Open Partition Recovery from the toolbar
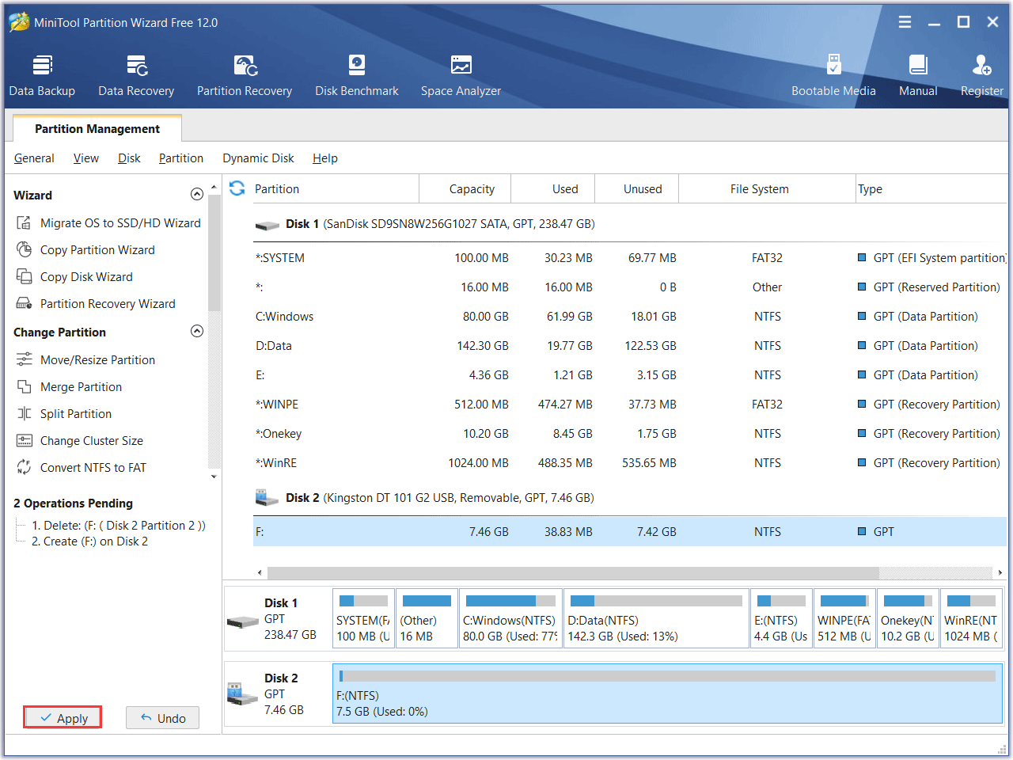This screenshot has height=760, width=1013. (245, 76)
